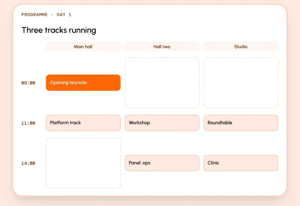Open the Opening keynote session
The width and height of the screenshot is (300, 206).
(83, 83)
